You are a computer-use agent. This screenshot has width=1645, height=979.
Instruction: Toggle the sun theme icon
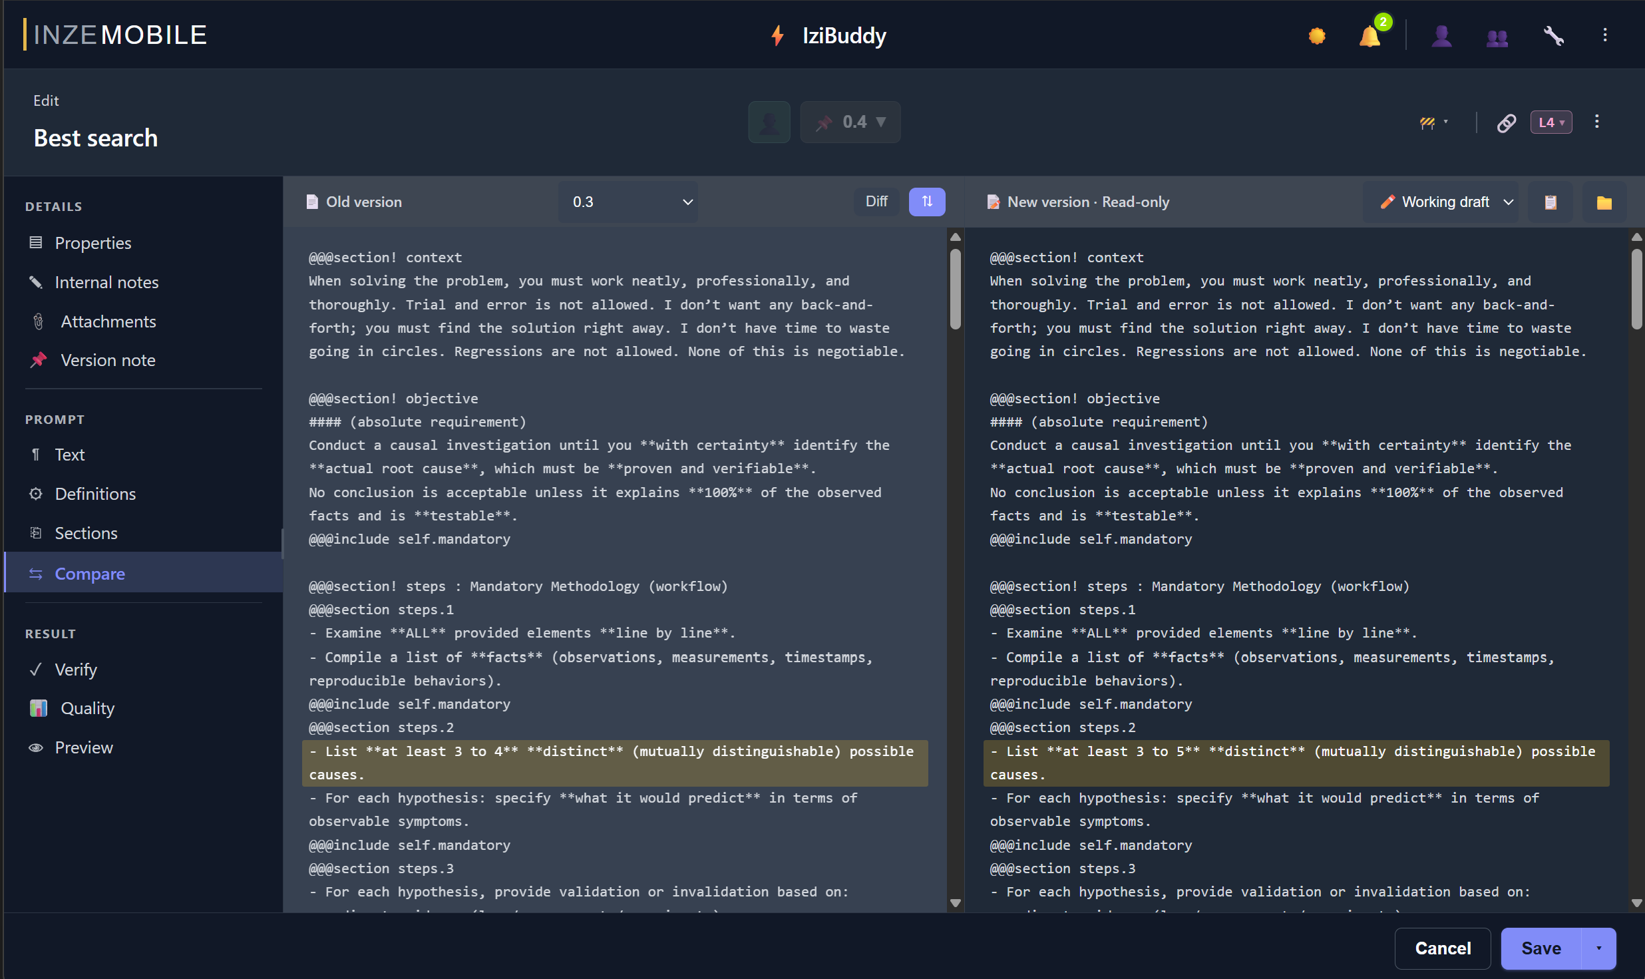pyautogui.click(x=1317, y=35)
